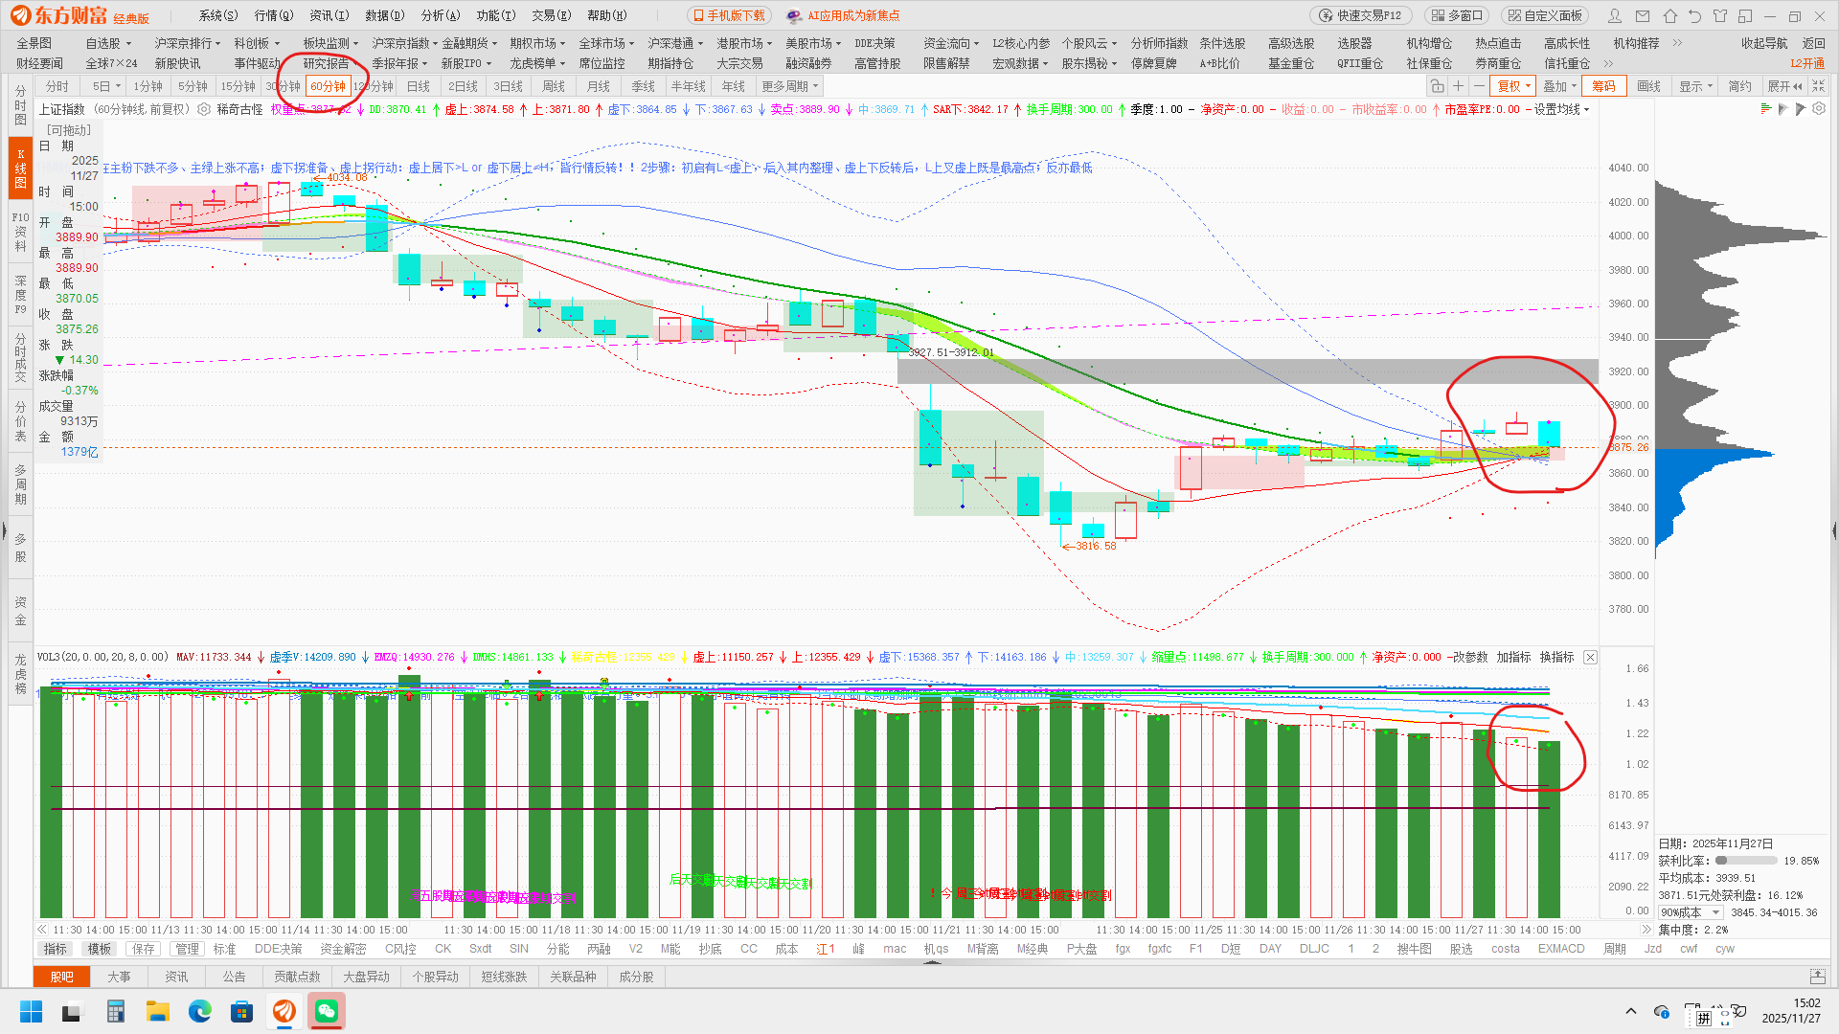Image resolution: width=1839 pixels, height=1034 pixels.
Task: Click the user account icon
Action: (x=1615, y=15)
